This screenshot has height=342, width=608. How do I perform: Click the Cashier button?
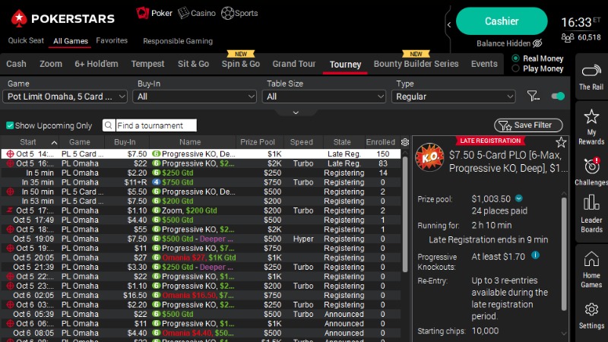[x=502, y=21]
